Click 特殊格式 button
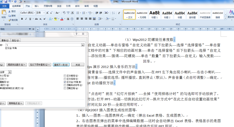Screen dimensions: 234x127 (16, 103)
